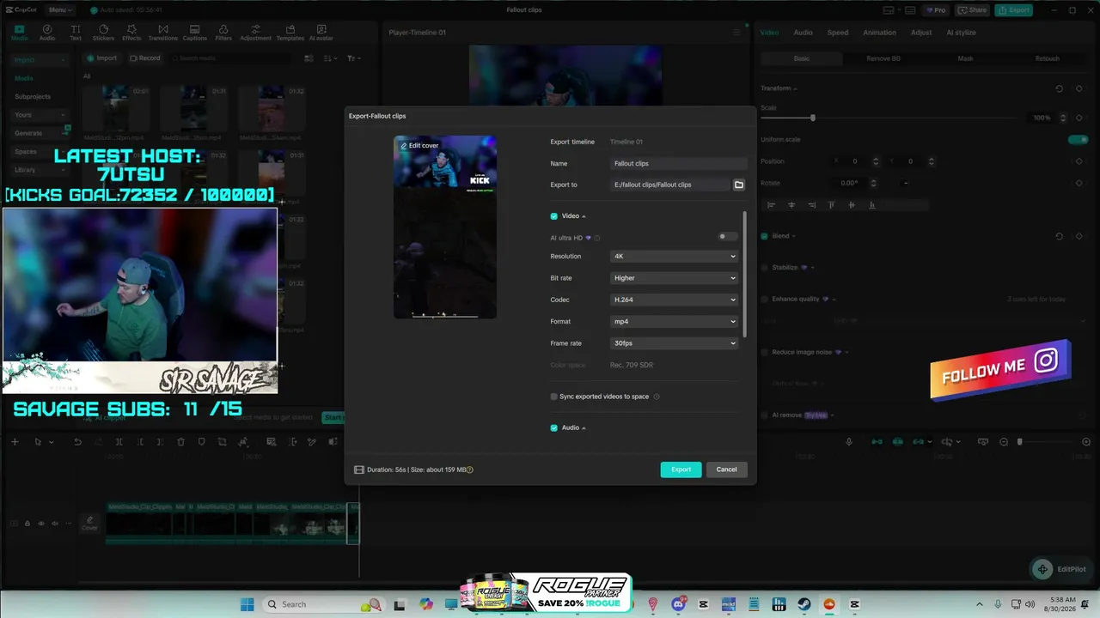Enable the Enhance quality checkbox
Viewport: 1100px width, 618px height.
pos(765,300)
